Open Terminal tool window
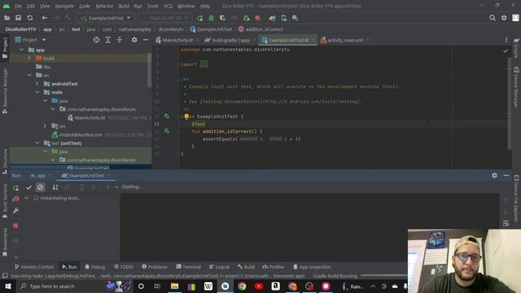Screen dimensions: 521x293 pyautogui.click(x=188, y=267)
